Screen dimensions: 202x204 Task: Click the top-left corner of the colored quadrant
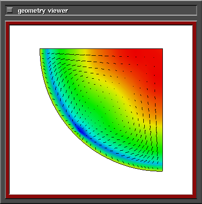click(40, 49)
